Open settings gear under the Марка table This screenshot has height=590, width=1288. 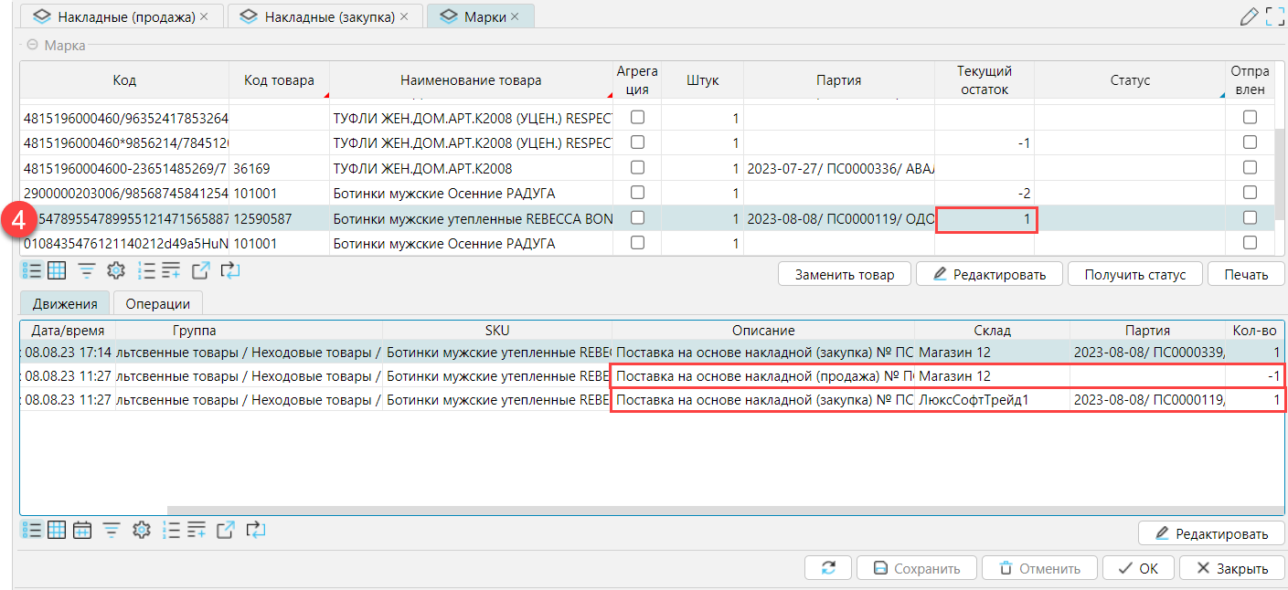coord(115,269)
